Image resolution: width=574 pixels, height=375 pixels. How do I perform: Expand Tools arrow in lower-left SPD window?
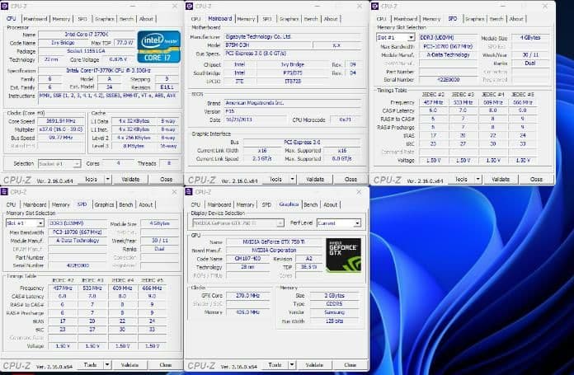point(107,365)
